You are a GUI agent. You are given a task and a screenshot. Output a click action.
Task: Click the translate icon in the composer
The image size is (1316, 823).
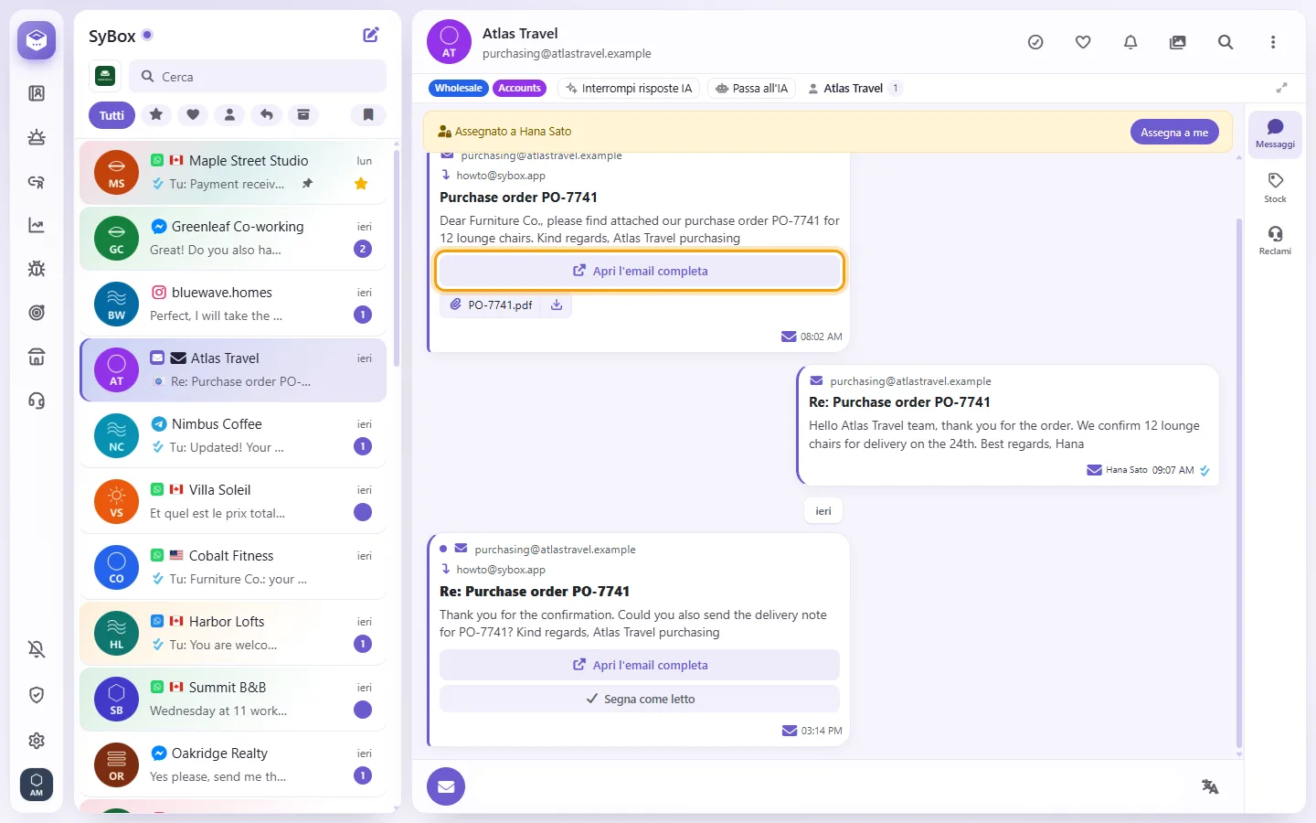(x=1210, y=786)
